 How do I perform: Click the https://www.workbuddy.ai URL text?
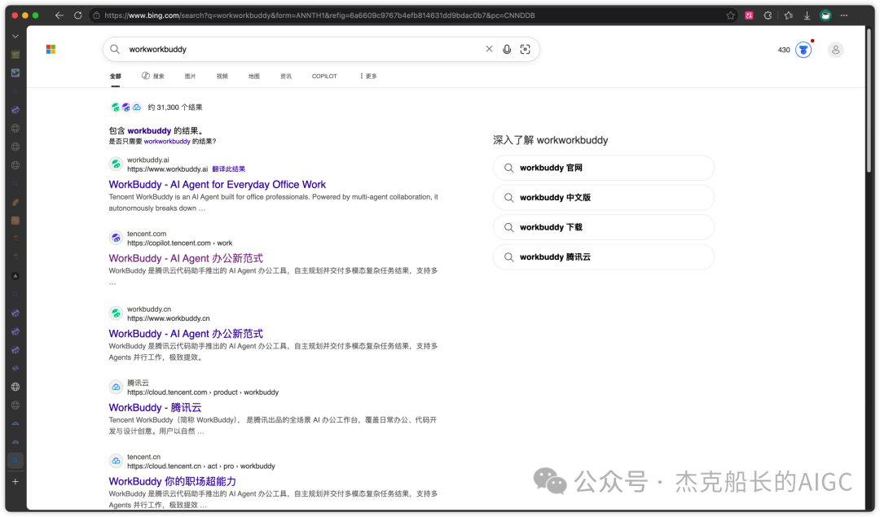(167, 169)
